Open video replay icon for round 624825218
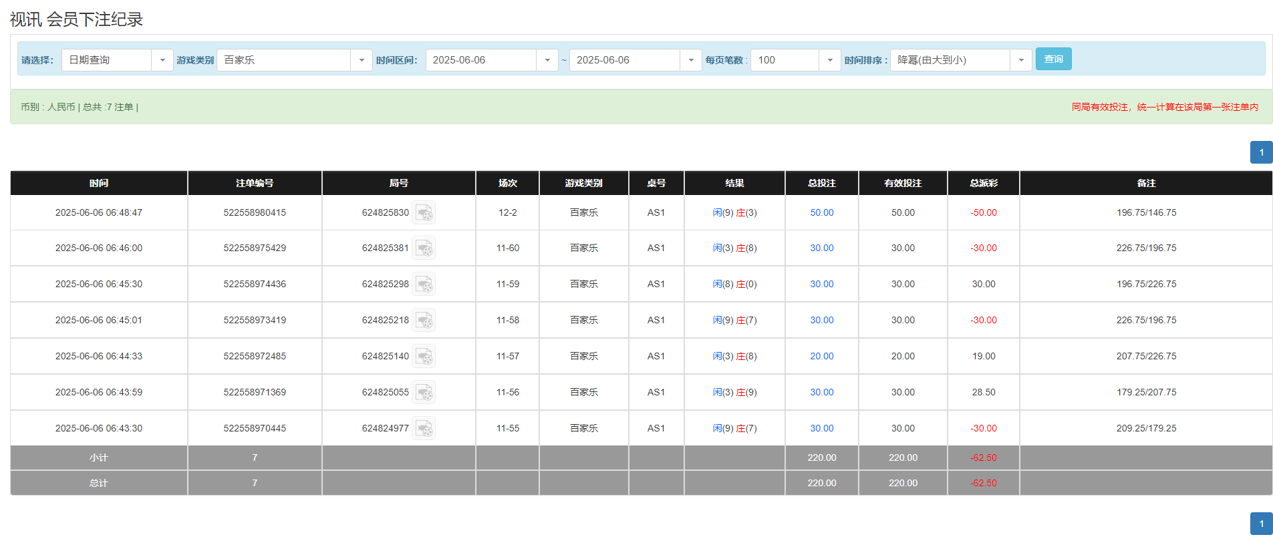 [424, 321]
